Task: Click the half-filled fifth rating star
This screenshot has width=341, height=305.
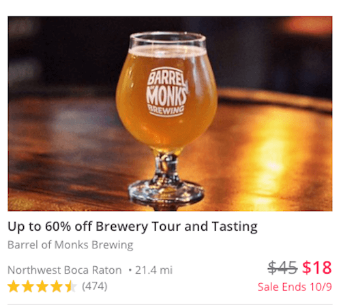Action: [x=71, y=287]
